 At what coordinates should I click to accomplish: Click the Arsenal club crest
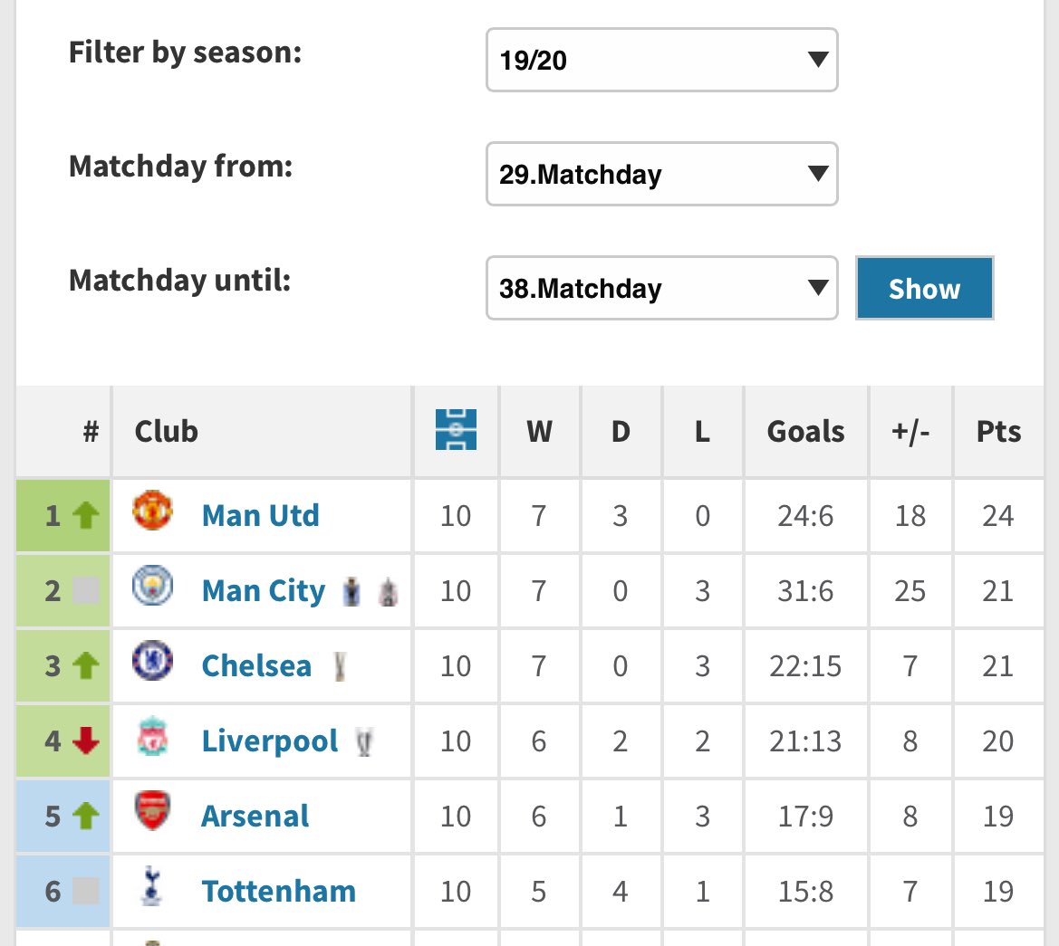[x=151, y=812]
